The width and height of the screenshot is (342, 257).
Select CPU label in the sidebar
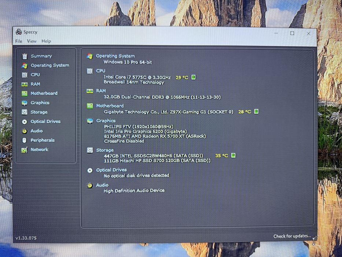35,75
